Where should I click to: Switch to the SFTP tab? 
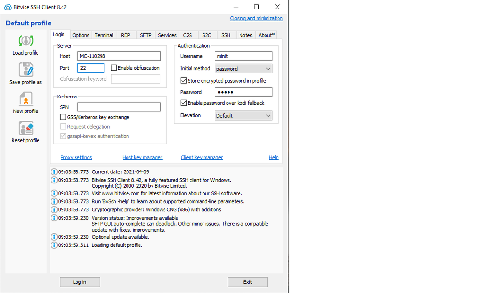coord(145,35)
